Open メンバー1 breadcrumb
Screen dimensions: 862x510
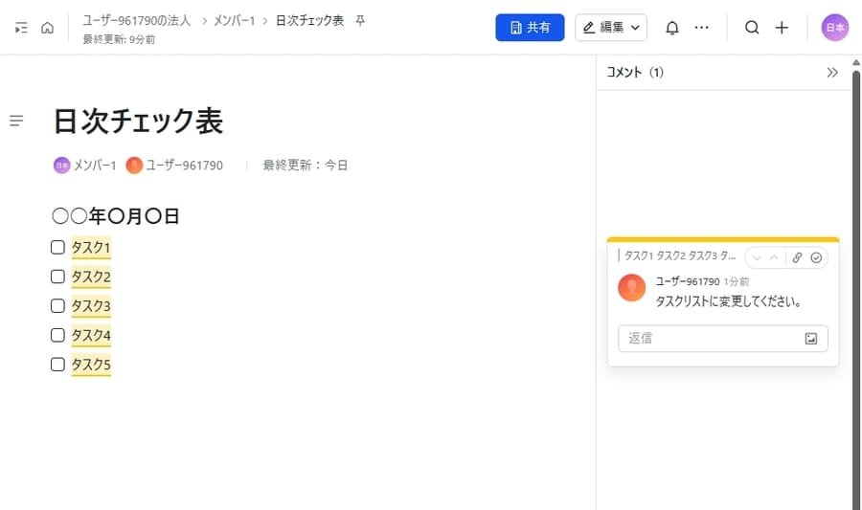pyautogui.click(x=234, y=20)
